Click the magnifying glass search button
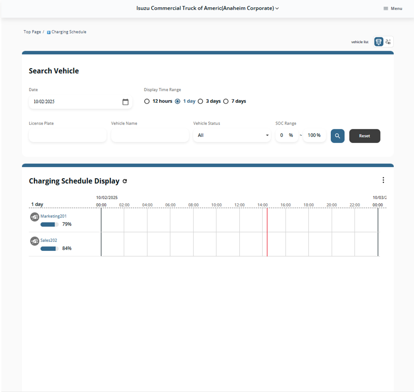 [337, 136]
